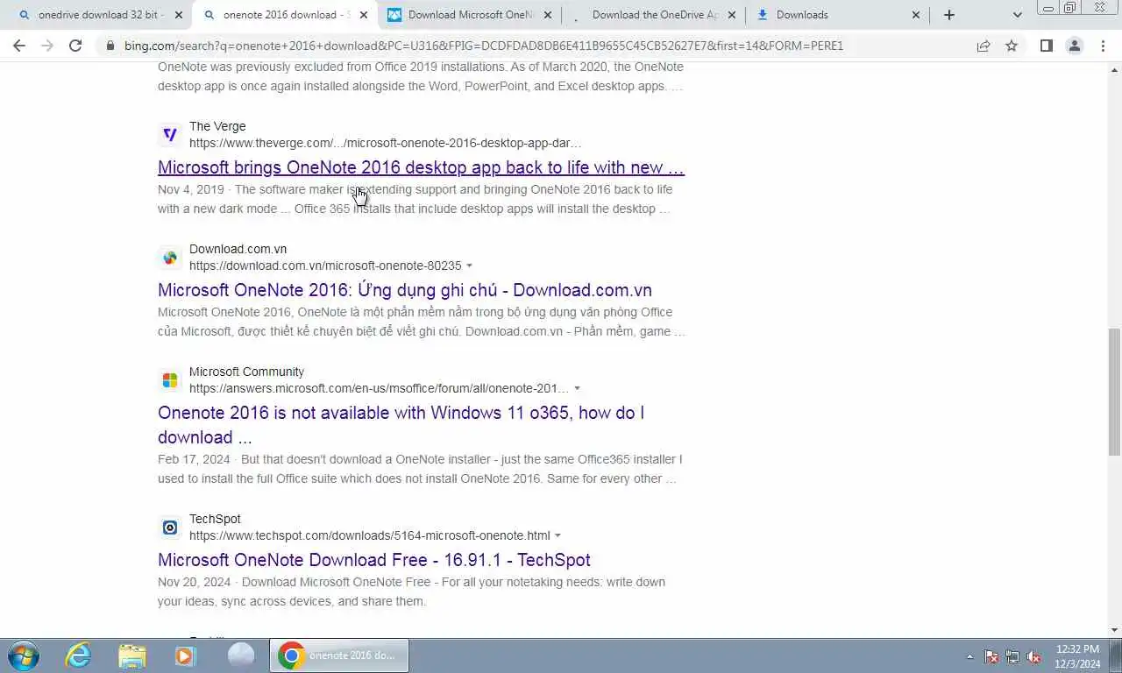Click the round grey taskbar icon
The image size is (1122, 673).
click(x=240, y=655)
